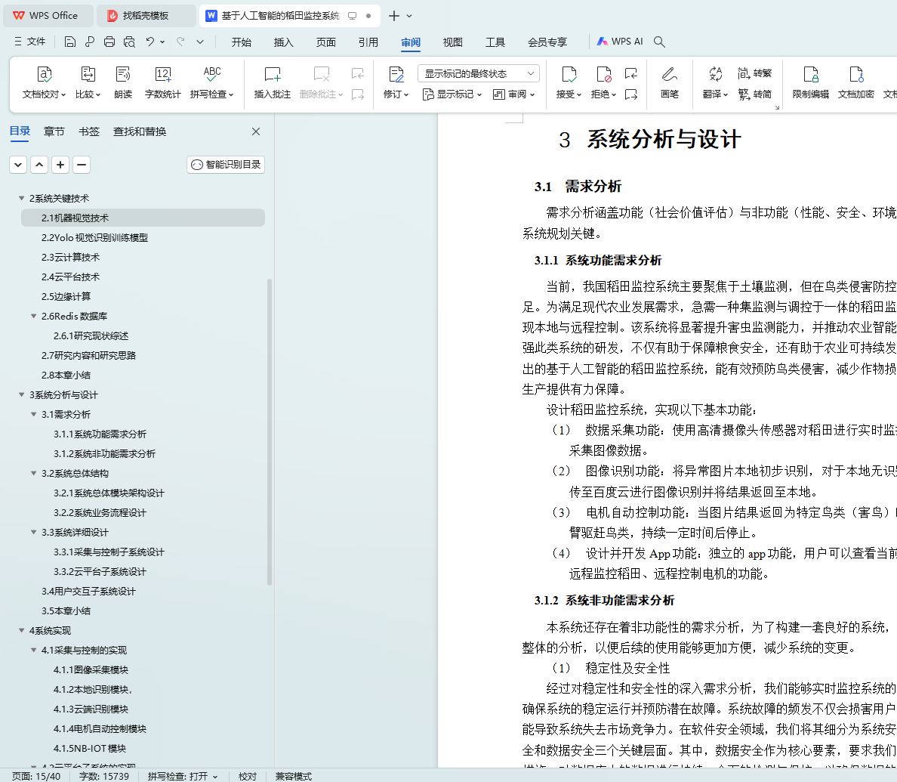Open print preview from quick toolbar
This screenshot has width=897, height=782.
(129, 42)
